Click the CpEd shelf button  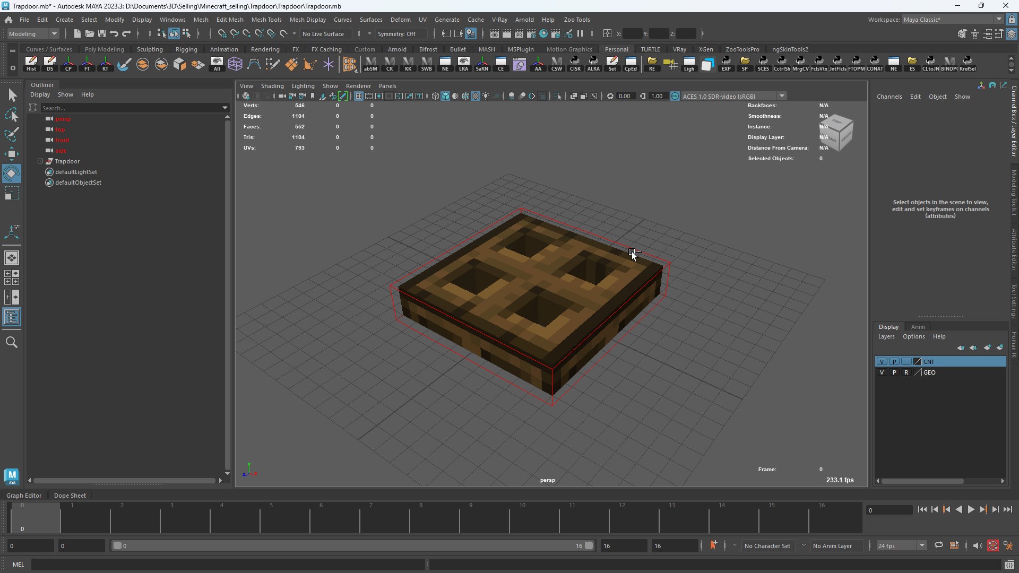[x=631, y=64]
